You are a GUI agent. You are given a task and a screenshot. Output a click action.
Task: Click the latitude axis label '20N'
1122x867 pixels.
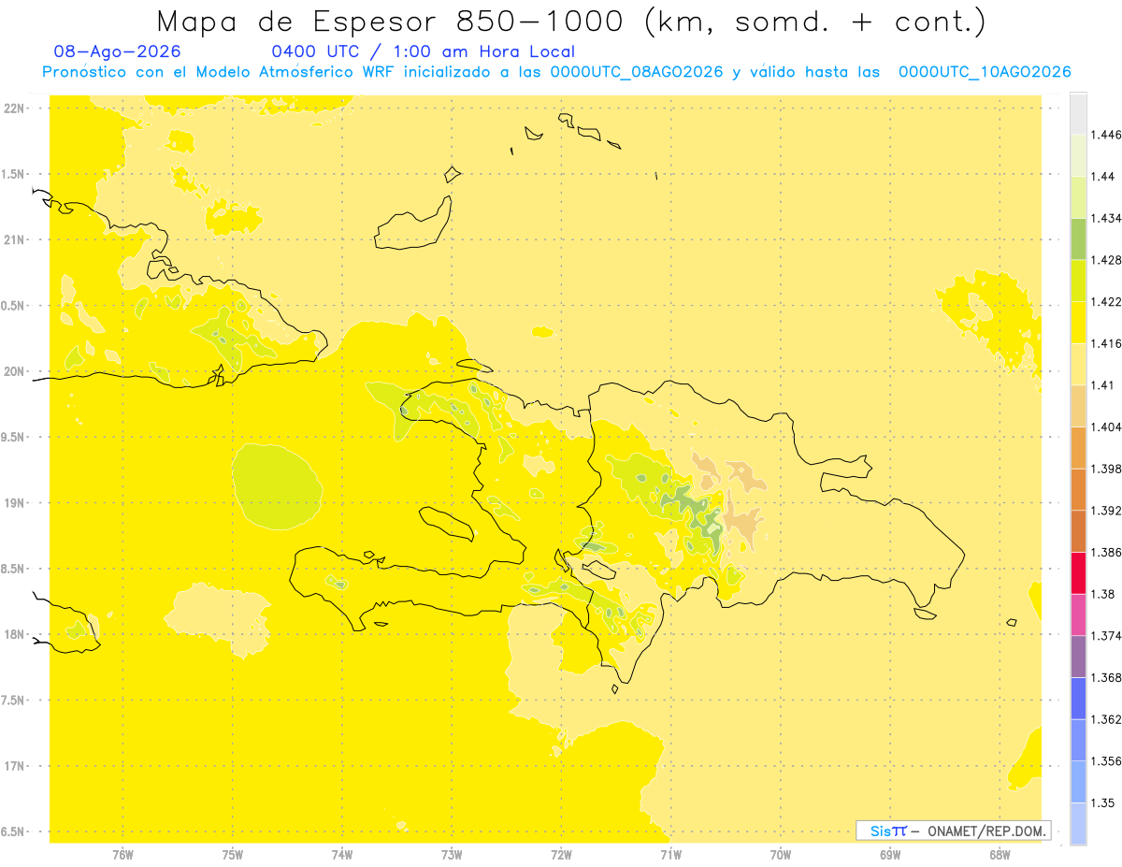[13, 371]
